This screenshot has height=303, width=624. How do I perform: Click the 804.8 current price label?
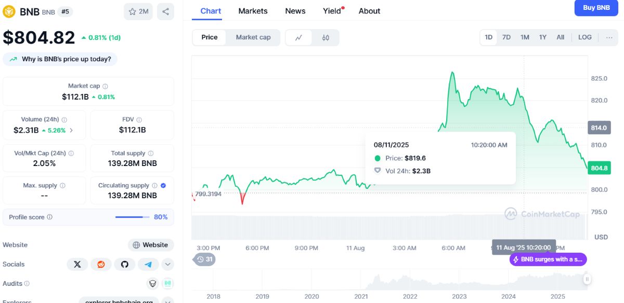599,168
